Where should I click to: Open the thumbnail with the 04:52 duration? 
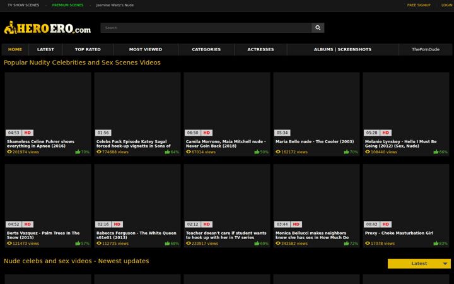pyautogui.click(x=48, y=196)
